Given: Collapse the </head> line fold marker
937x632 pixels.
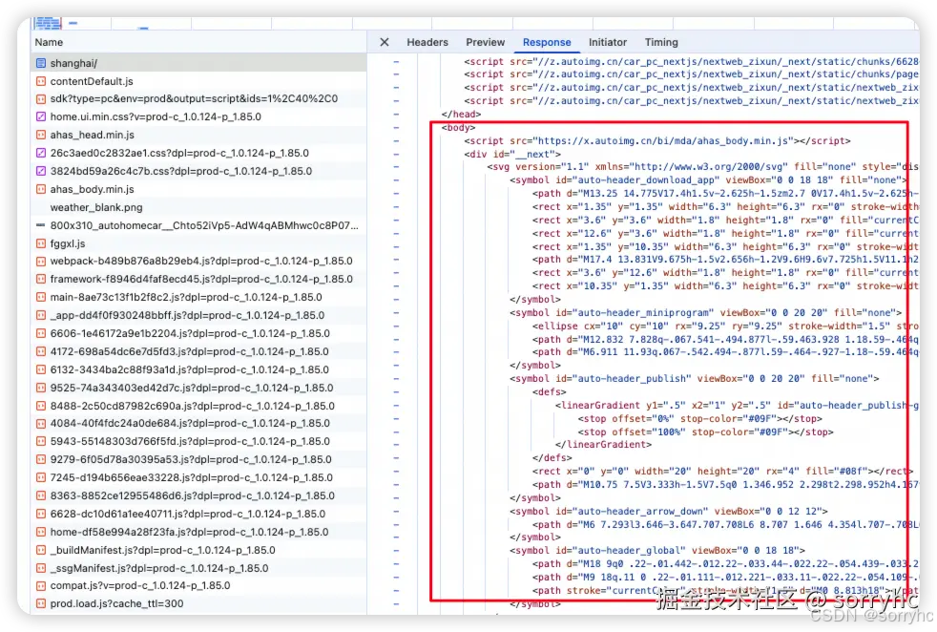Looking at the screenshot, I should tap(396, 115).
